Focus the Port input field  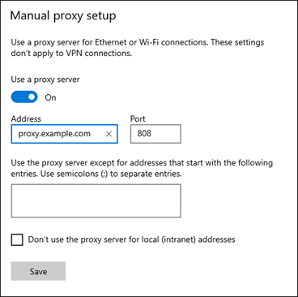[x=155, y=134]
